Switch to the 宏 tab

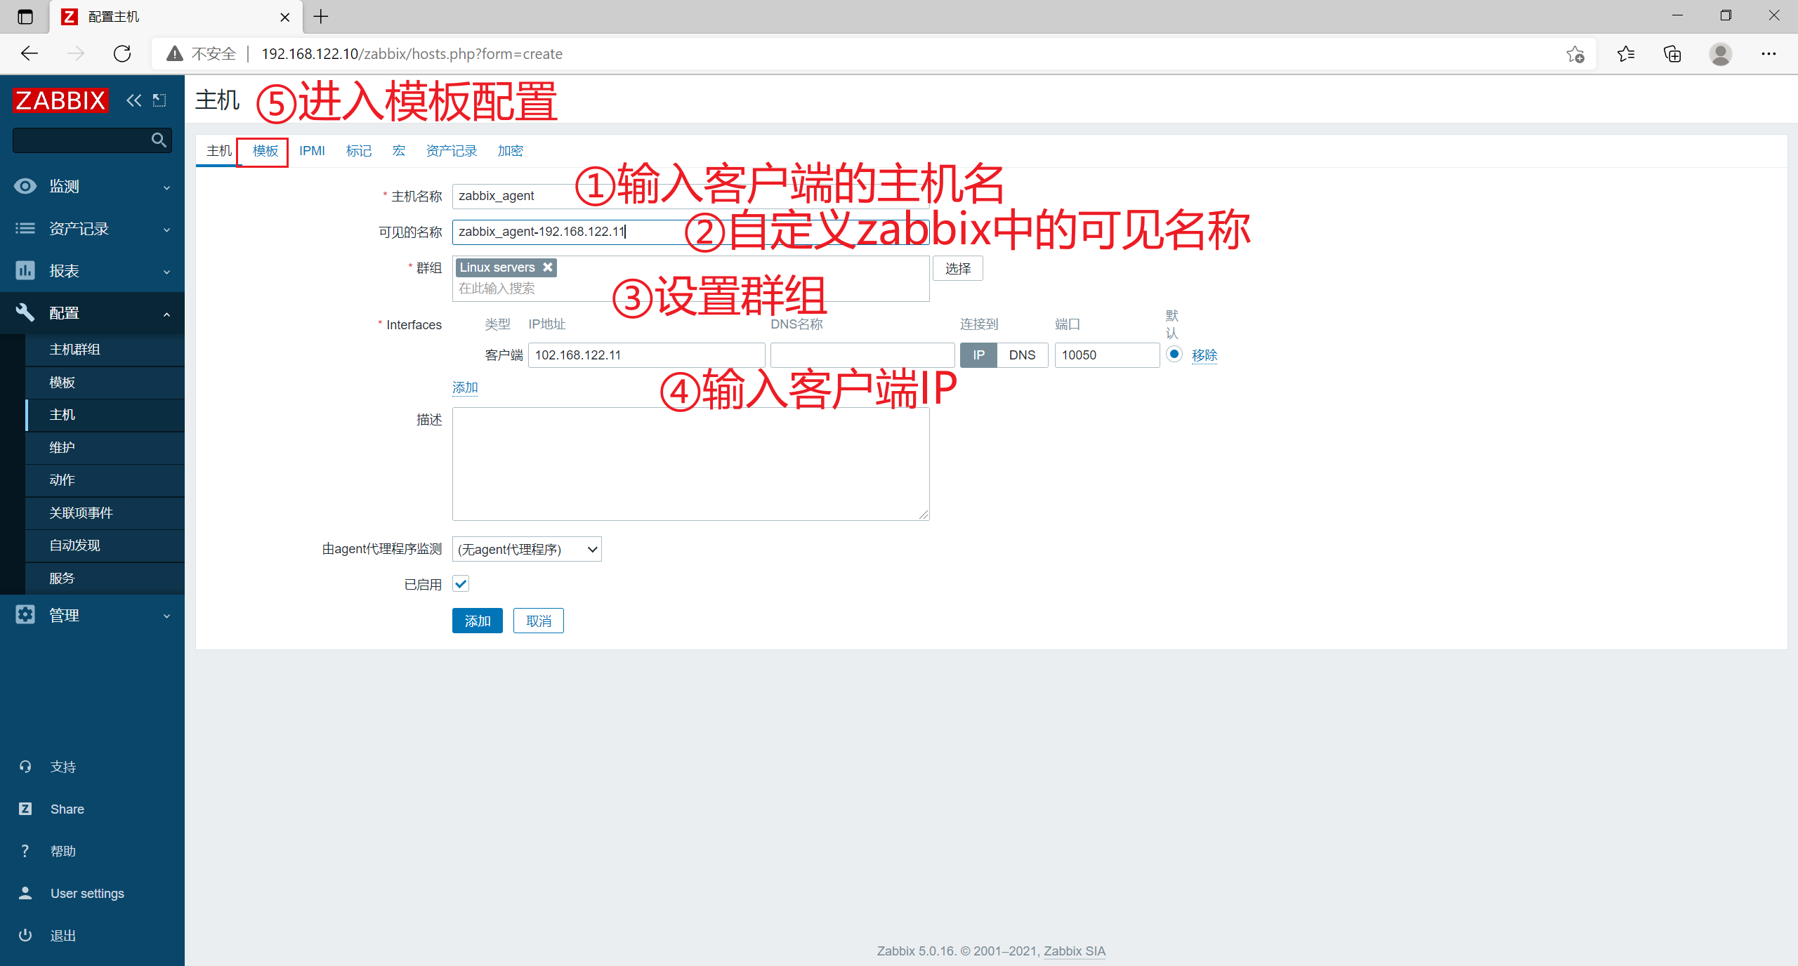pyautogui.click(x=399, y=151)
